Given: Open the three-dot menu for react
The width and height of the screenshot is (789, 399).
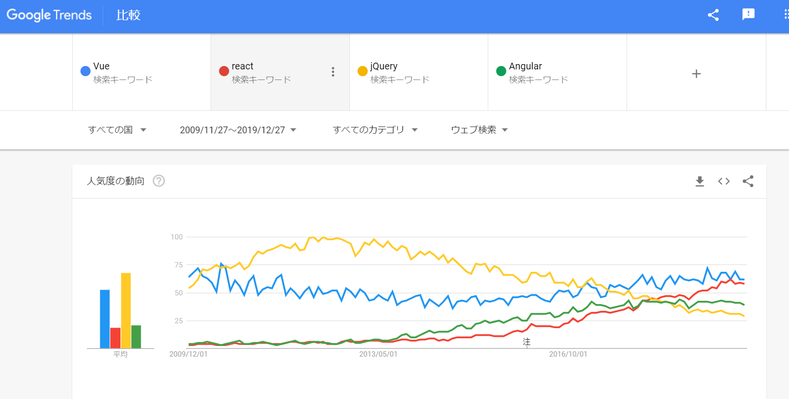Looking at the screenshot, I should point(333,72).
